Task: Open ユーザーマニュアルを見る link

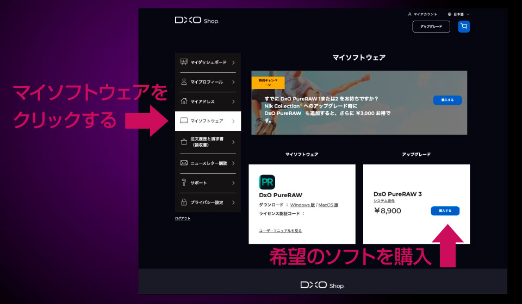Action: 281,231
